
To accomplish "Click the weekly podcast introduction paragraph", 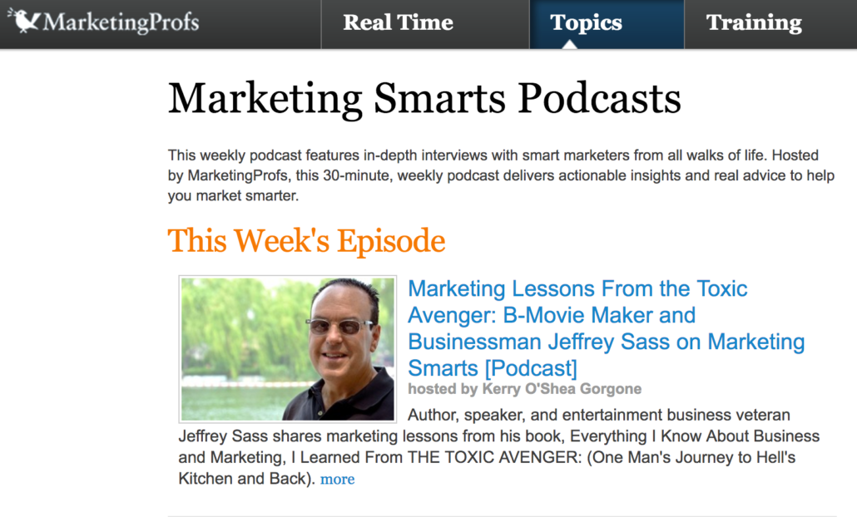I will click(x=501, y=175).
